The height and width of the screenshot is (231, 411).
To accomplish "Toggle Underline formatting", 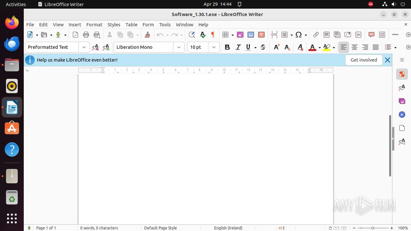I will [x=248, y=47].
